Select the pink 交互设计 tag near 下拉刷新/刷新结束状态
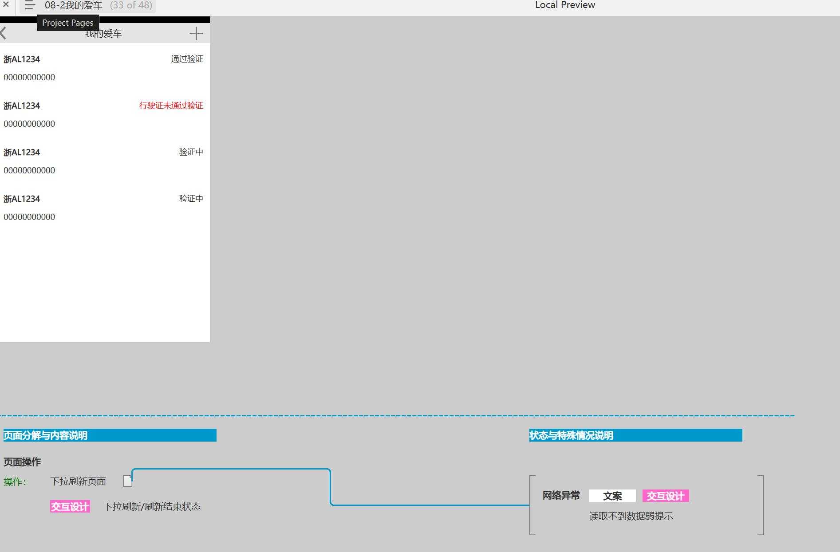Screen dimensions: 840x552 [x=70, y=506]
